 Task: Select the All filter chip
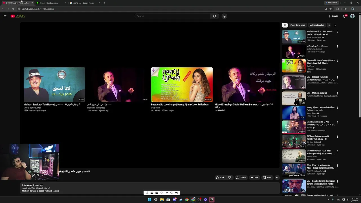pyautogui.click(x=285, y=25)
